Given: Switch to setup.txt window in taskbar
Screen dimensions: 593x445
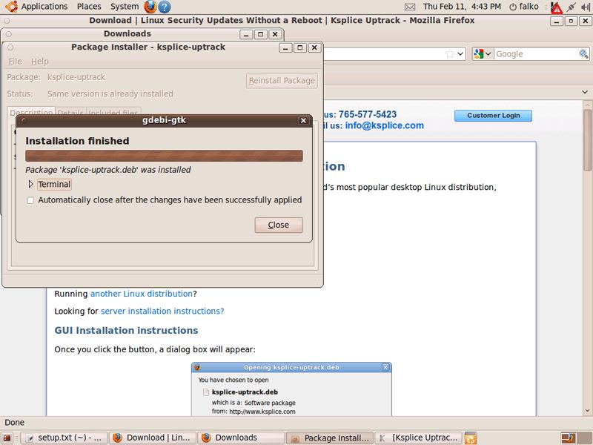Looking at the screenshot, I should tap(64, 438).
